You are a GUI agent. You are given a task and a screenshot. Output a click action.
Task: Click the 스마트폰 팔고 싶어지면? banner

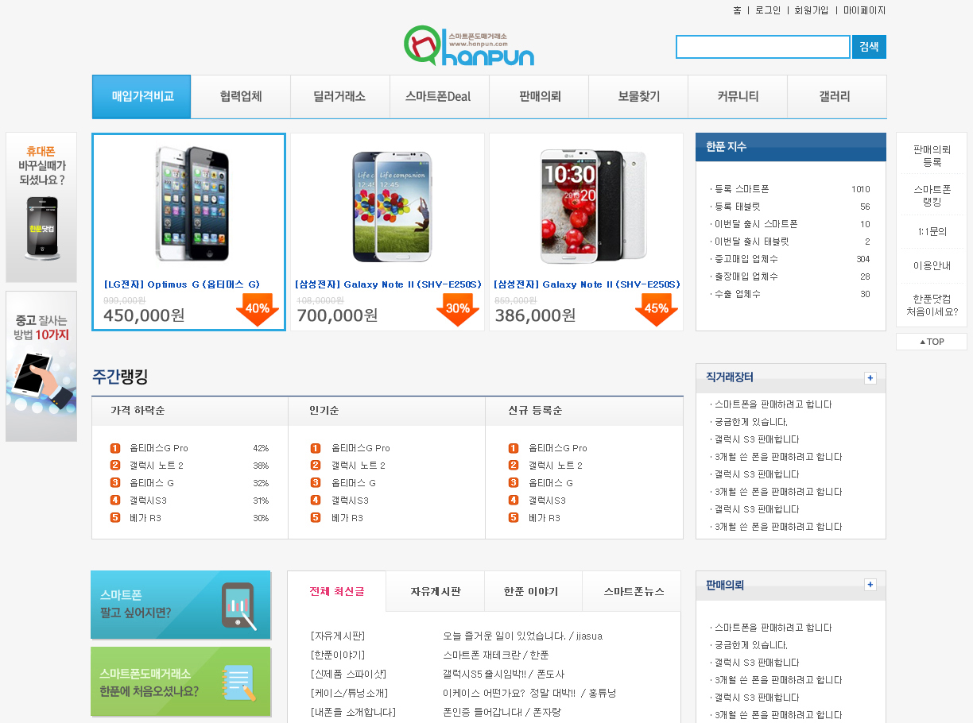coord(180,605)
